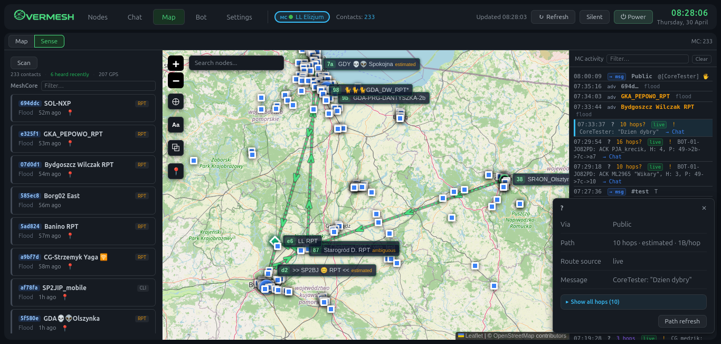Open the Bot tab

(x=201, y=17)
